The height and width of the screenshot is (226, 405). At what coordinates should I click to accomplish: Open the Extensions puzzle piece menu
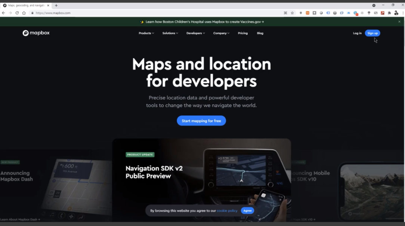[389, 13]
